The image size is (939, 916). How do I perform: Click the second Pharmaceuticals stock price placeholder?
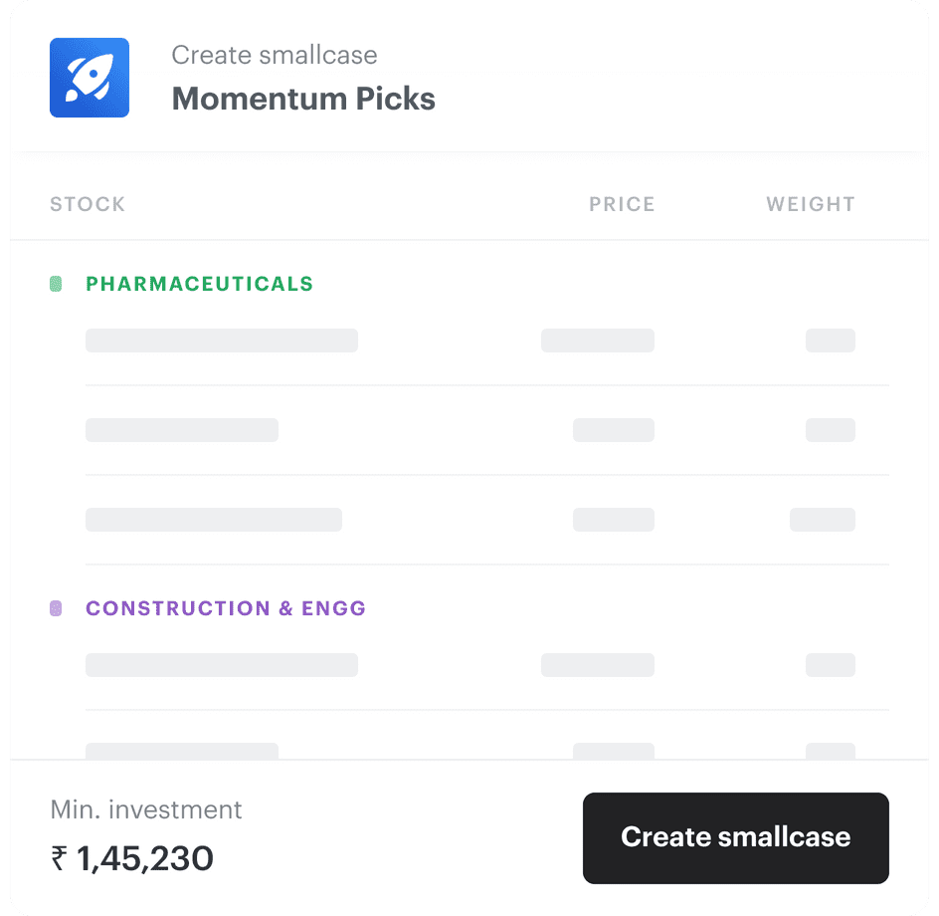612,429
